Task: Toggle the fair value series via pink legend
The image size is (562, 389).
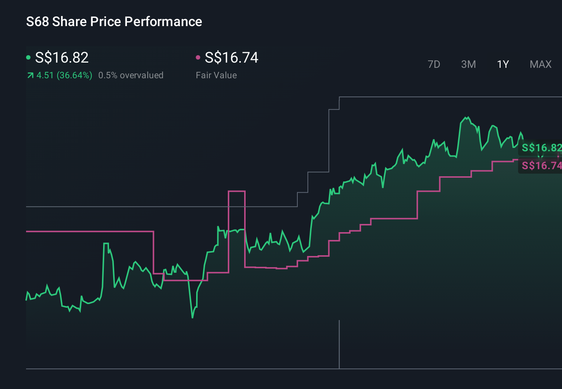Action: [x=231, y=58]
